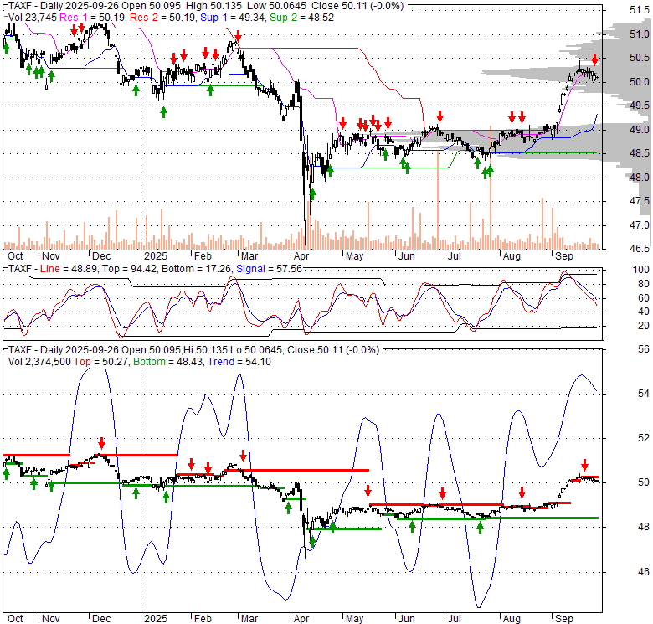Click the 60 level on the oscillator axis
The height and width of the screenshot is (624, 653).
tap(644, 298)
